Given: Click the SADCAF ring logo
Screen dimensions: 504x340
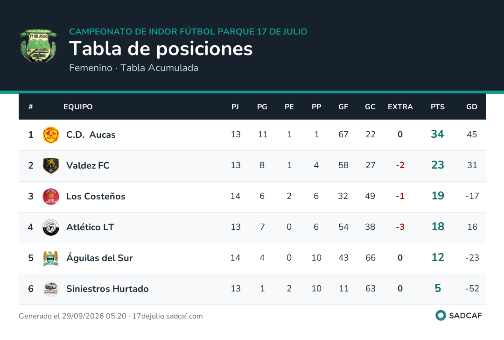Looking at the screenshot, I should 441,315.
